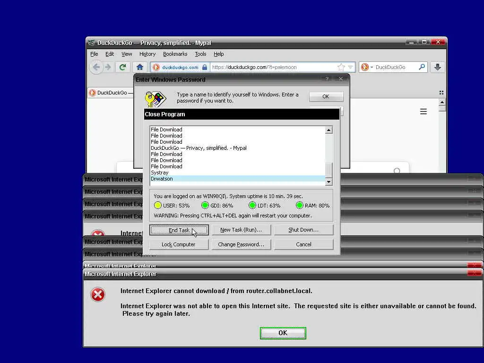Image resolution: width=484 pixels, height=363 pixels.
Task: Open the Help menu in Mypal
Action: coord(218,54)
